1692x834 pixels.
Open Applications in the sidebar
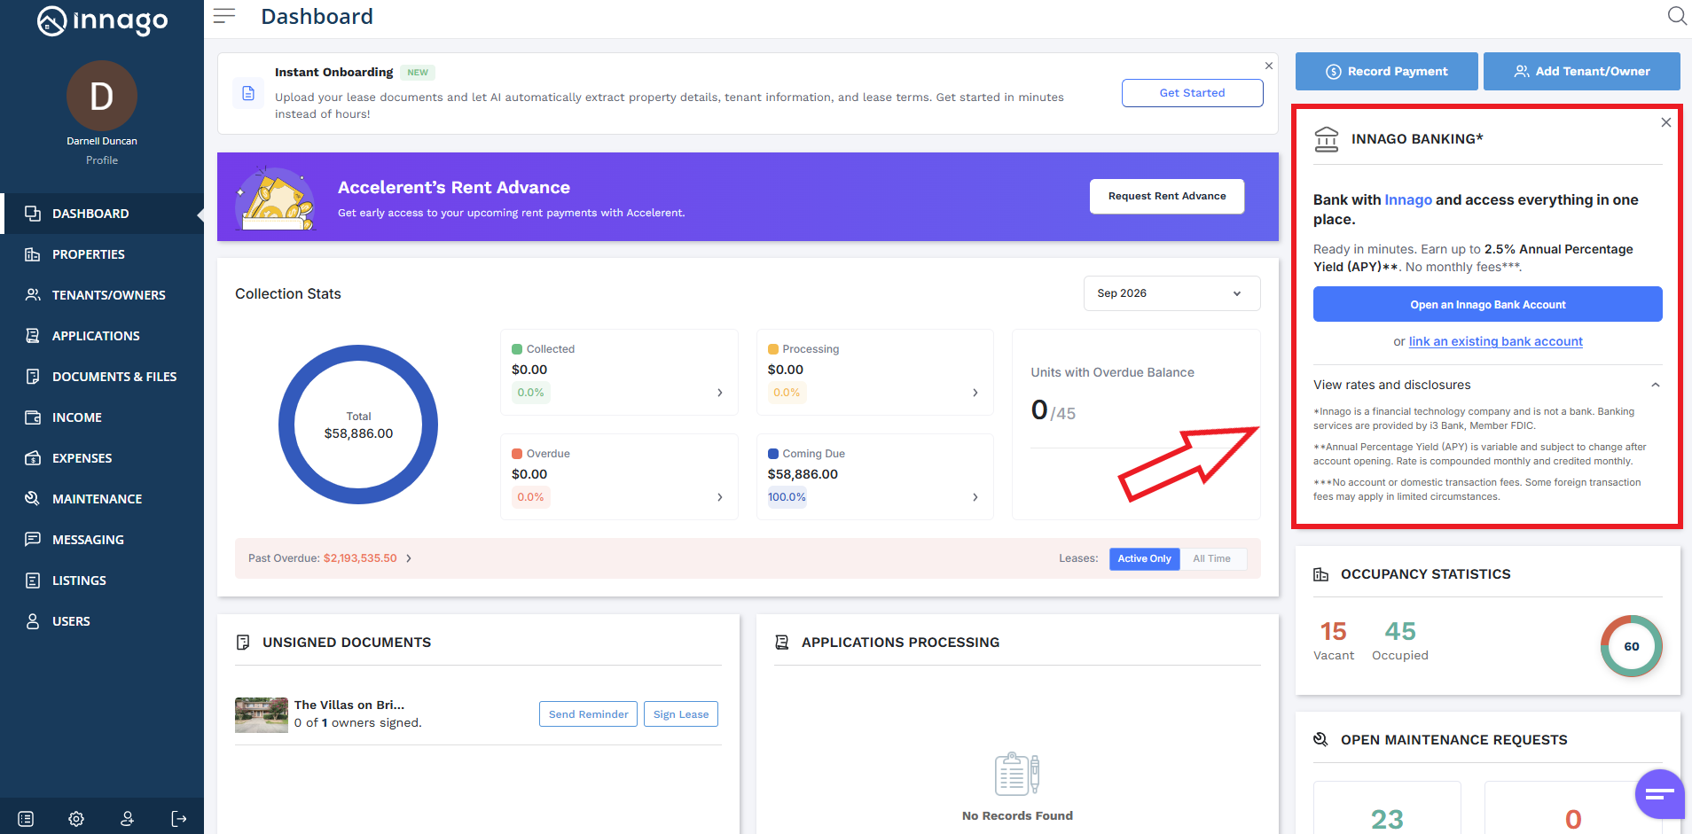pos(102,336)
